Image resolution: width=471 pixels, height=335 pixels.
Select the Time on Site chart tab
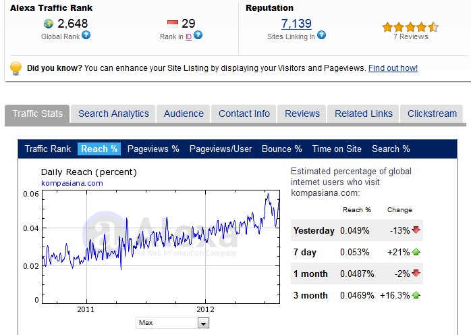point(337,149)
